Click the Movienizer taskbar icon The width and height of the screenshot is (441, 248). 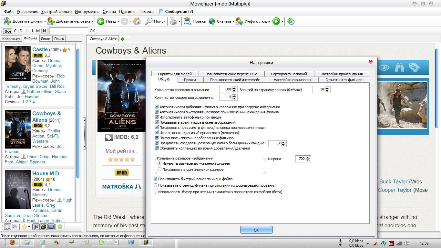click(x=146, y=242)
